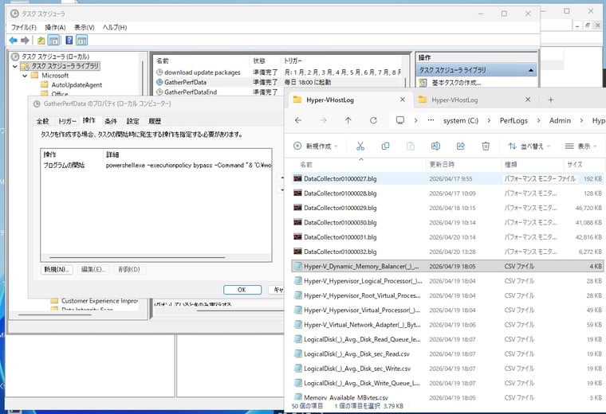Image resolution: width=606 pixels, height=414 pixels.
Task: Click the up-folder icon in Task Scheduler toolbar
Action: 41,40
